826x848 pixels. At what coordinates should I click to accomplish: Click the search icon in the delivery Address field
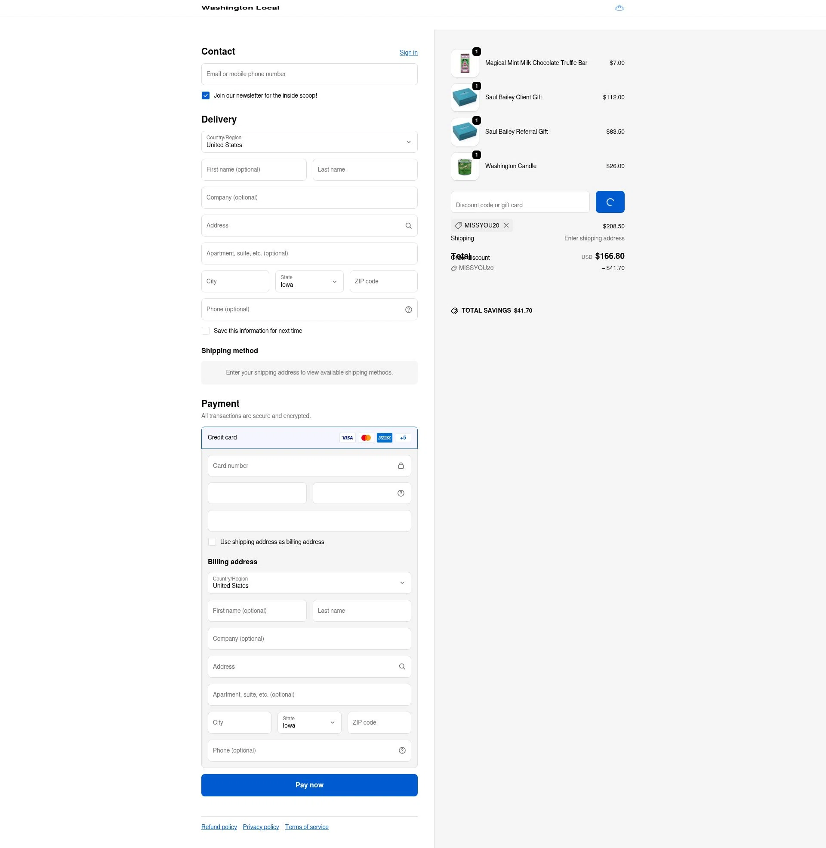tap(408, 225)
